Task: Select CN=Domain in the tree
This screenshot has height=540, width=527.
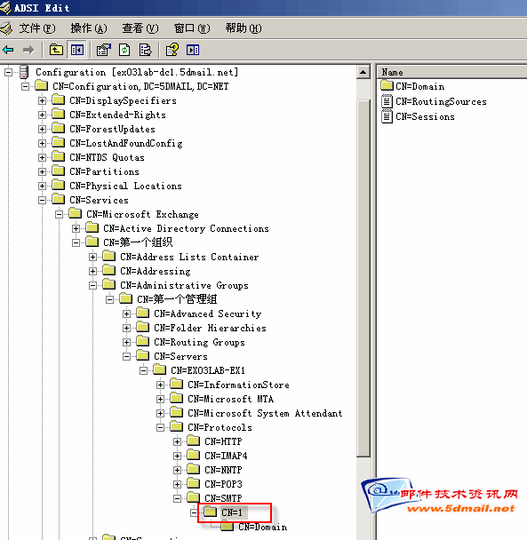Action: click(263, 528)
